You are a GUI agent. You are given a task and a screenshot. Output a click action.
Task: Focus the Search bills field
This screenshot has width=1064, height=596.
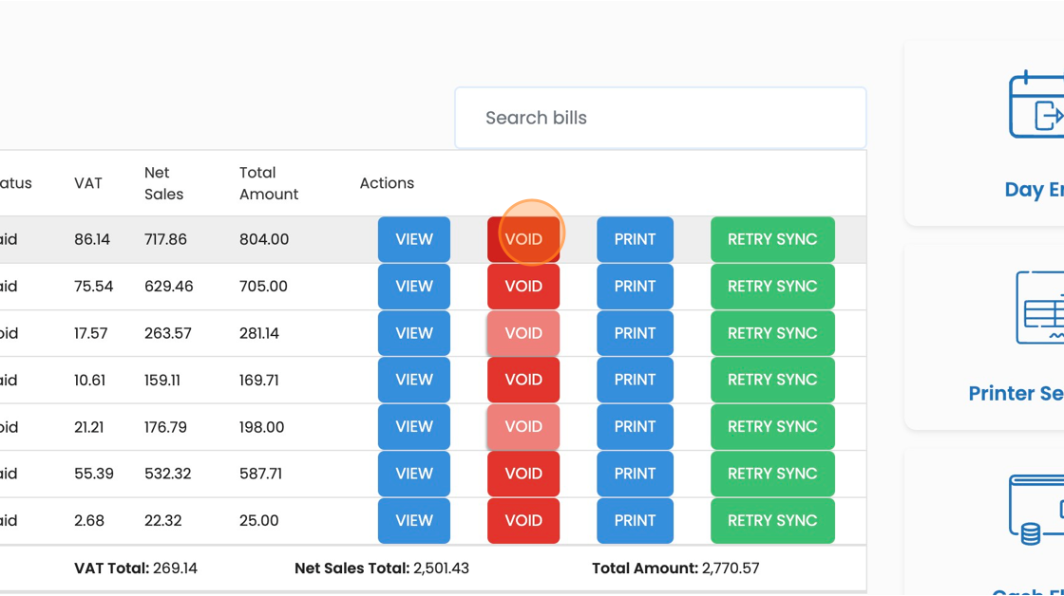pyautogui.click(x=660, y=118)
